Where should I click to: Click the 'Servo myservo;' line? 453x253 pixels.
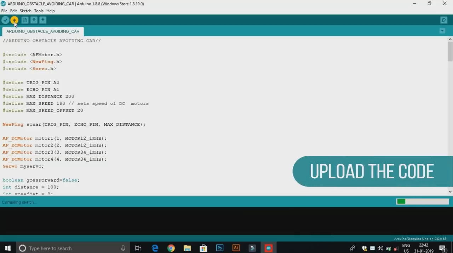coord(23,166)
